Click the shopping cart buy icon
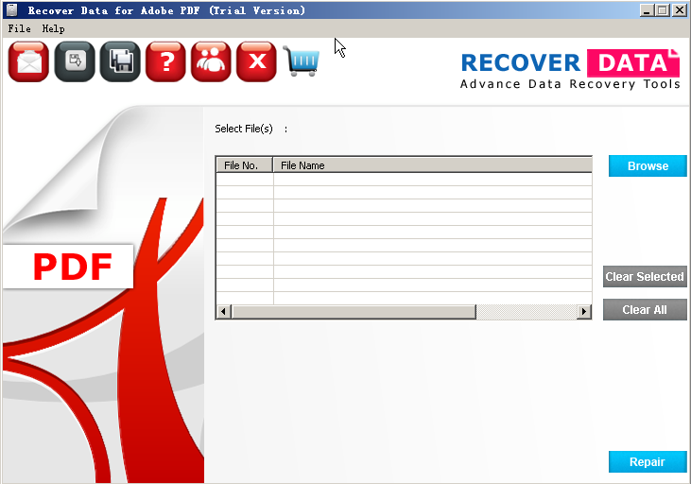Viewport: 691px width, 484px height. tap(302, 60)
